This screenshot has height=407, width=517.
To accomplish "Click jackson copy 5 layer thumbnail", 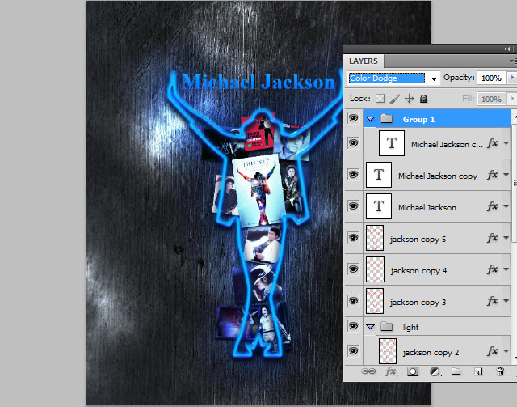I will point(375,238).
